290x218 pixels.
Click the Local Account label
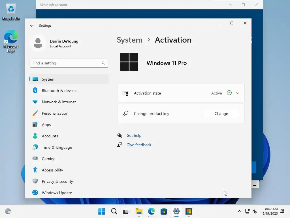pyautogui.click(x=61, y=46)
